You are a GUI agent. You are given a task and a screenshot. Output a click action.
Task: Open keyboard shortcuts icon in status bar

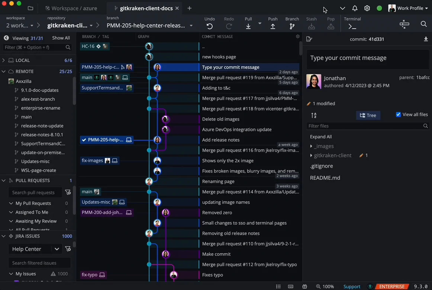click(x=290, y=286)
